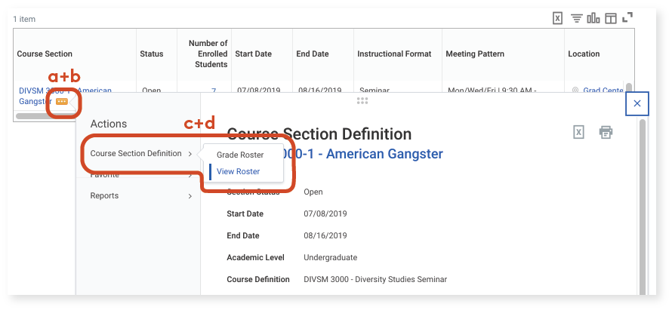
Task: Click the popup's vertical scrollbar
Action: click(642, 205)
